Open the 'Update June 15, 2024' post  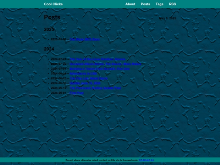tap(85, 83)
